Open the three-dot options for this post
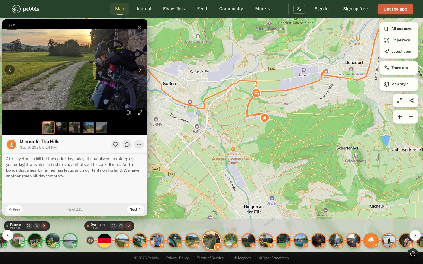 tap(139, 145)
